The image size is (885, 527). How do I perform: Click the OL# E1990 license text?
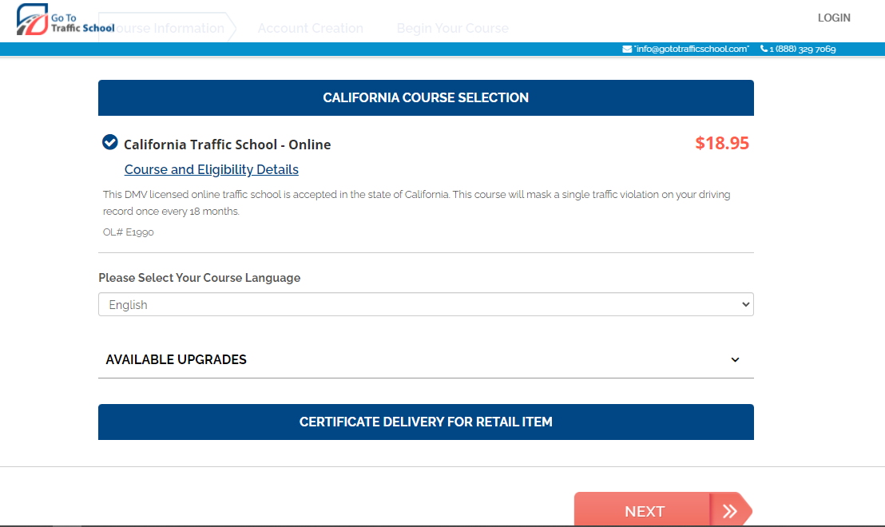coord(128,232)
